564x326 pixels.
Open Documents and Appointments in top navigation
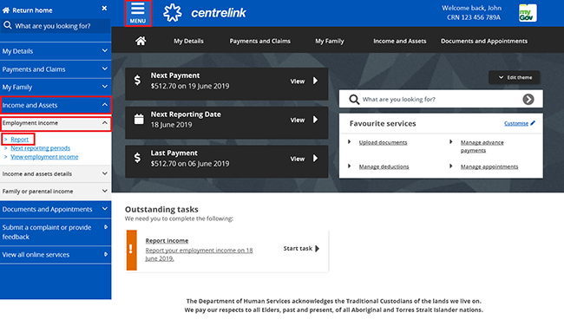484,41
